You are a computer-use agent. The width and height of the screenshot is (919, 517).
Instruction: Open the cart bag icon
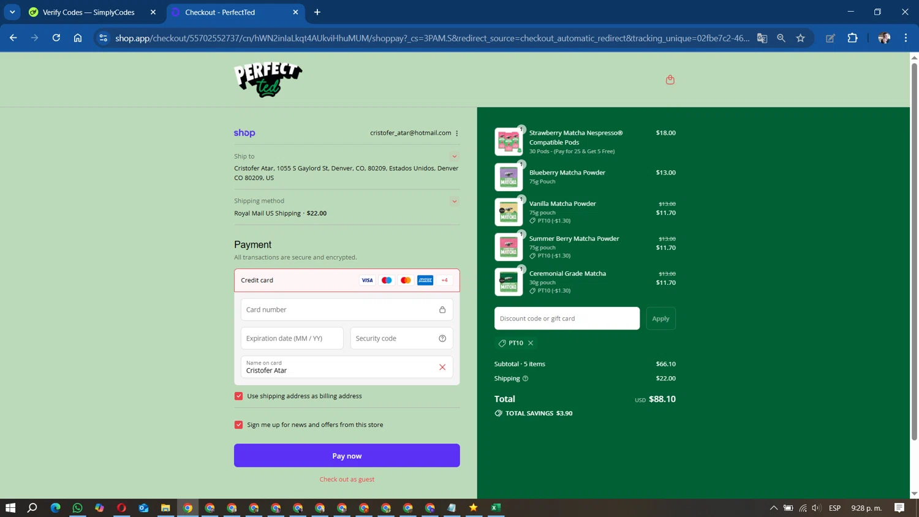tap(670, 80)
